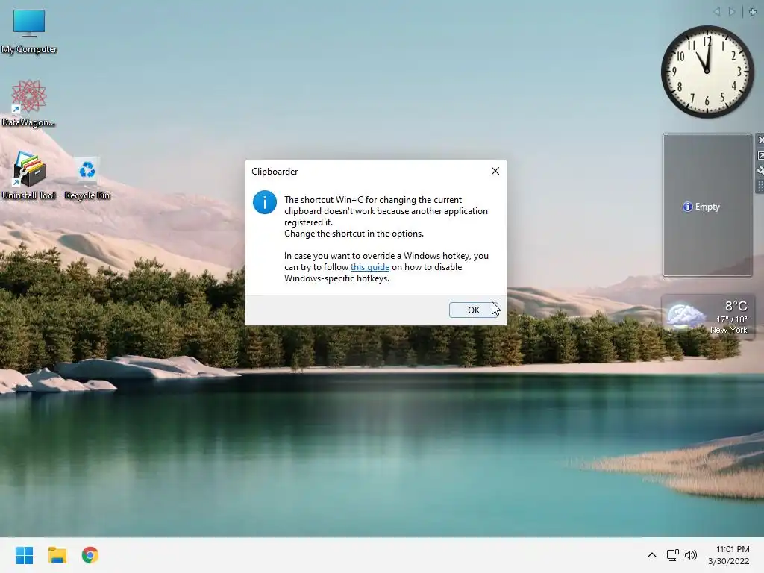Go to next gadget page arrow
The width and height of the screenshot is (764, 573).
731,12
